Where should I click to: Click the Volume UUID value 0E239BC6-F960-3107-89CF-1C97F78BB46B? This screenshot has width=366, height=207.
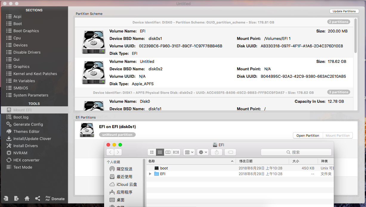180,46
